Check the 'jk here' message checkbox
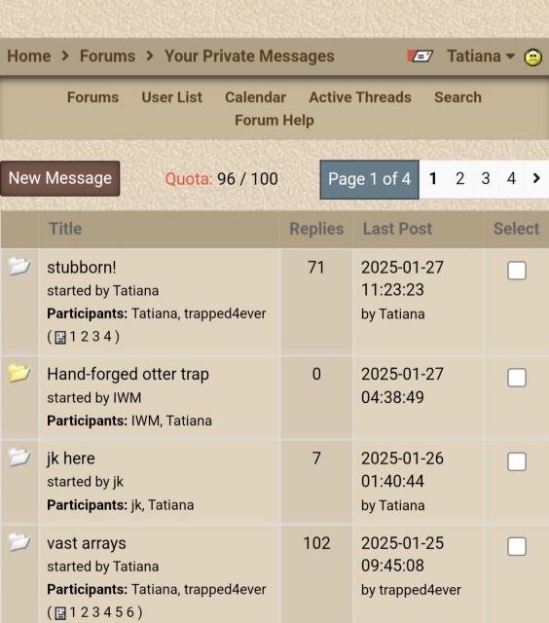This screenshot has height=623, width=549. pyautogui.click(x=517, y=461)
